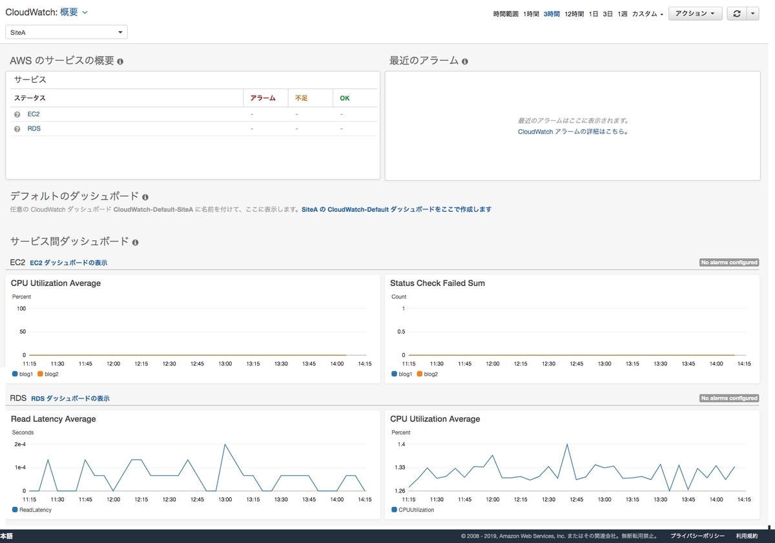Open 利用規約 footer link
This screenshot has width=775, height=543.
[747, 537]
